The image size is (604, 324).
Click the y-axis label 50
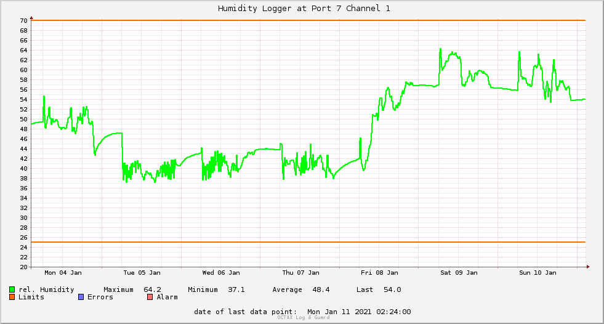tap(24, 119)
